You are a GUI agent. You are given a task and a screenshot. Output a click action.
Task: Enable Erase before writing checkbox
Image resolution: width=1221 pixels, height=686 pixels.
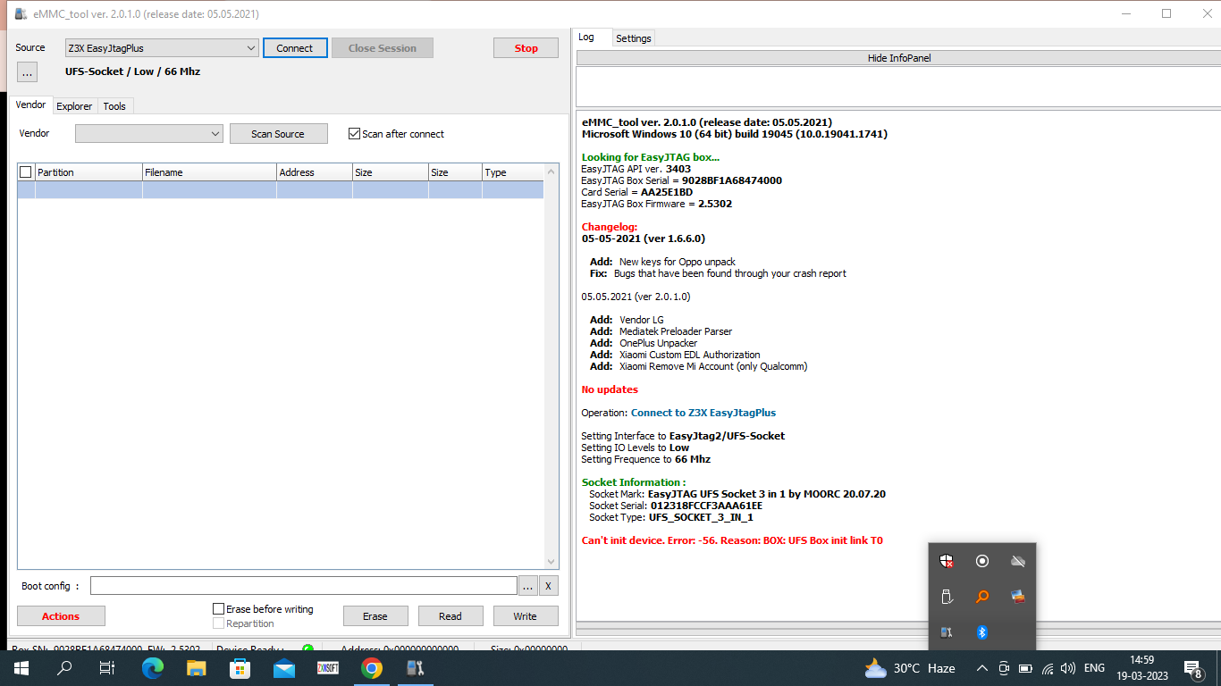[218, 609]
